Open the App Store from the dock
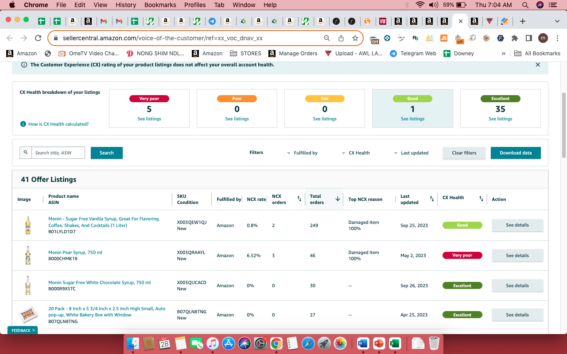Image resolution: width=567 pixels, height=354 pixels. 228,343
